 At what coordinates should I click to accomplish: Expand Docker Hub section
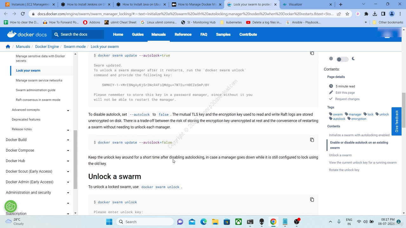pos(68,161)
